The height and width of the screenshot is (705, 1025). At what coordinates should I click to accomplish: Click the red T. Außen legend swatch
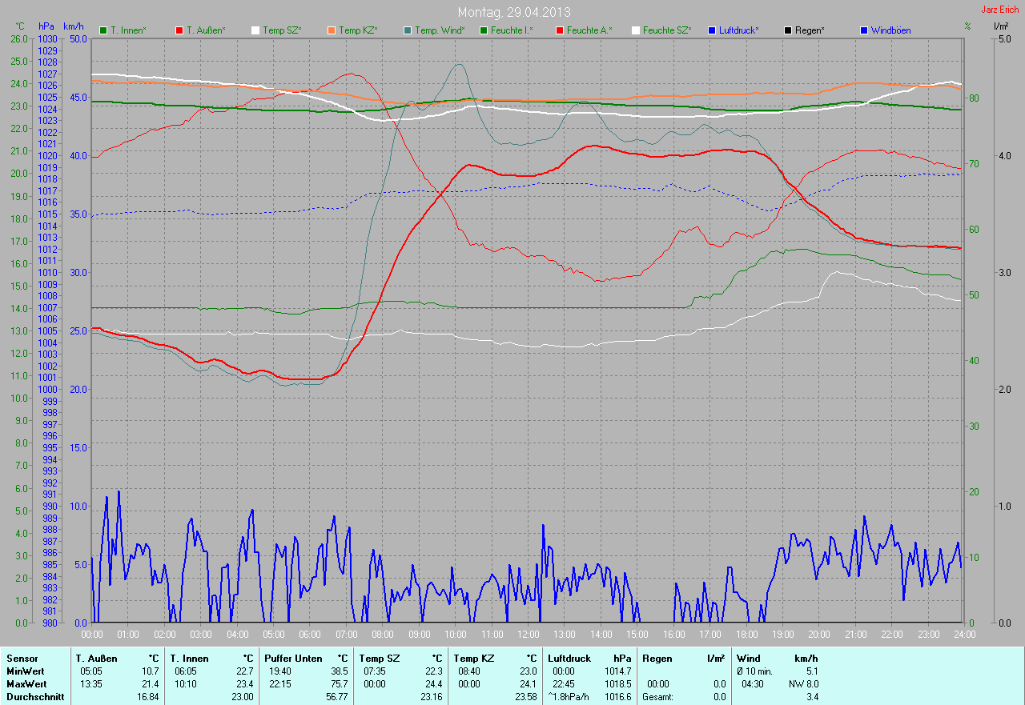179,30
